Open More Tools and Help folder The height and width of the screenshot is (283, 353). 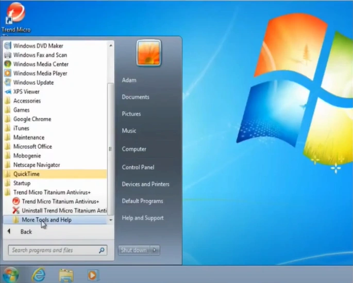coord(55,220)
